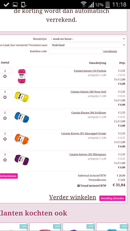Tap the fuchsia yarn thumbnail
The width and height of the screenshot is (130, 231).
[22, 76]
